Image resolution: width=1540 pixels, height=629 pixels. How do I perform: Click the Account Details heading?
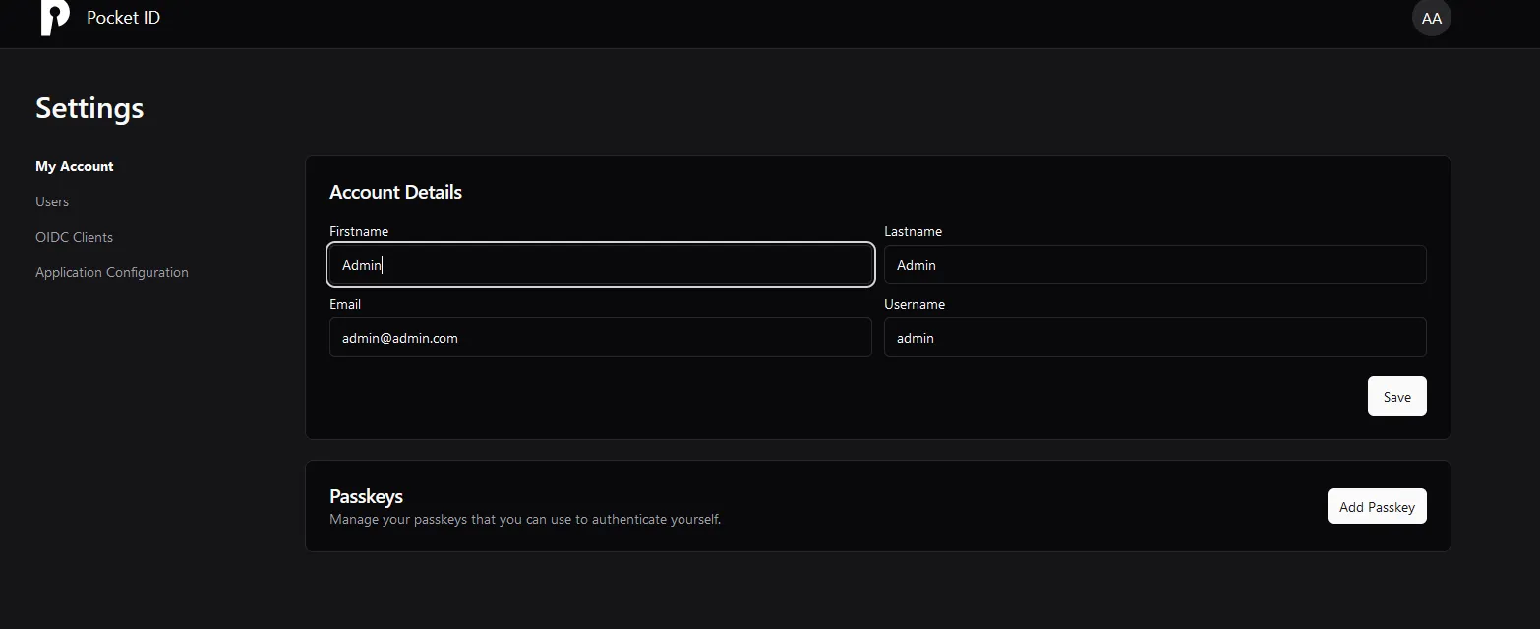(x=395, y=192)
